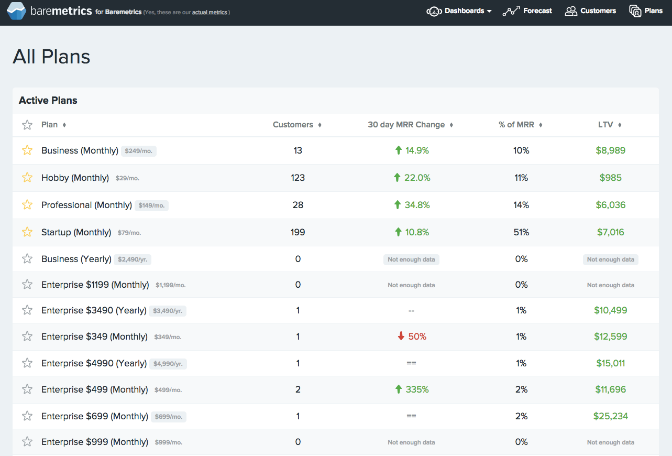Open the actual metrics link
This screenshot has height=456, width=672.
[209, 12]
